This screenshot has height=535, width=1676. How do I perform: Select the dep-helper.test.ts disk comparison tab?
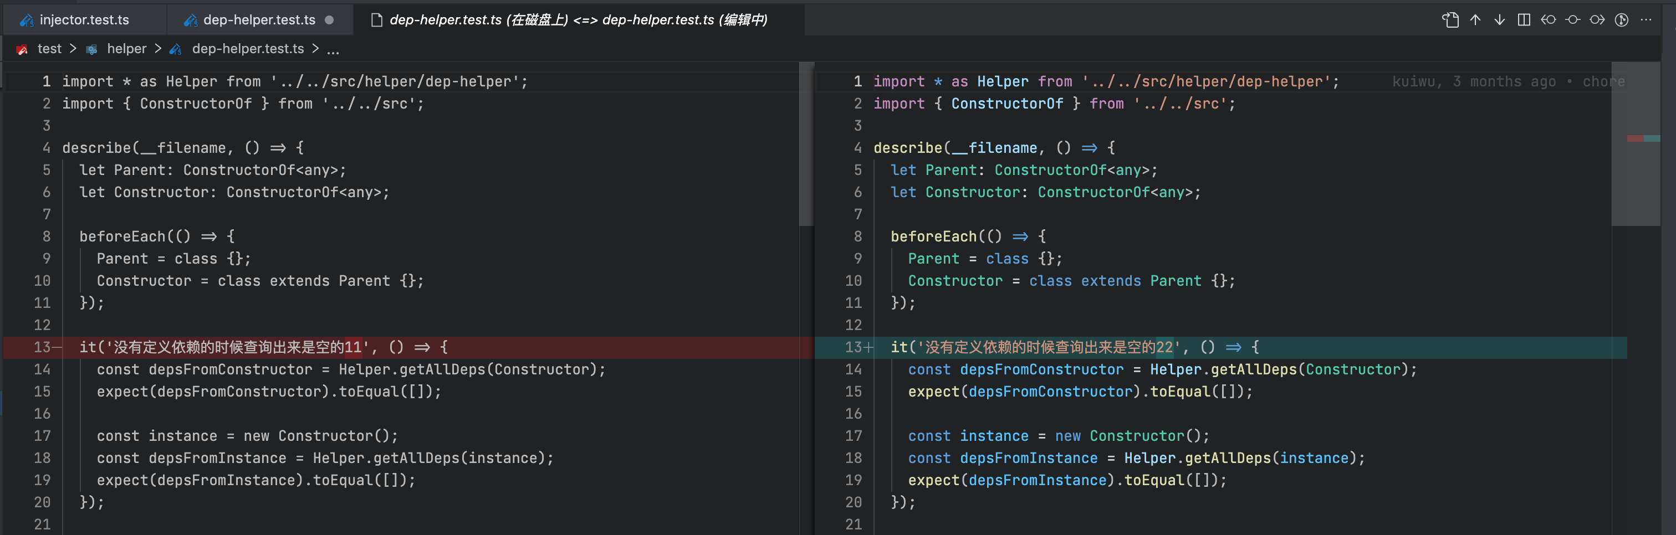pos(579,20)
